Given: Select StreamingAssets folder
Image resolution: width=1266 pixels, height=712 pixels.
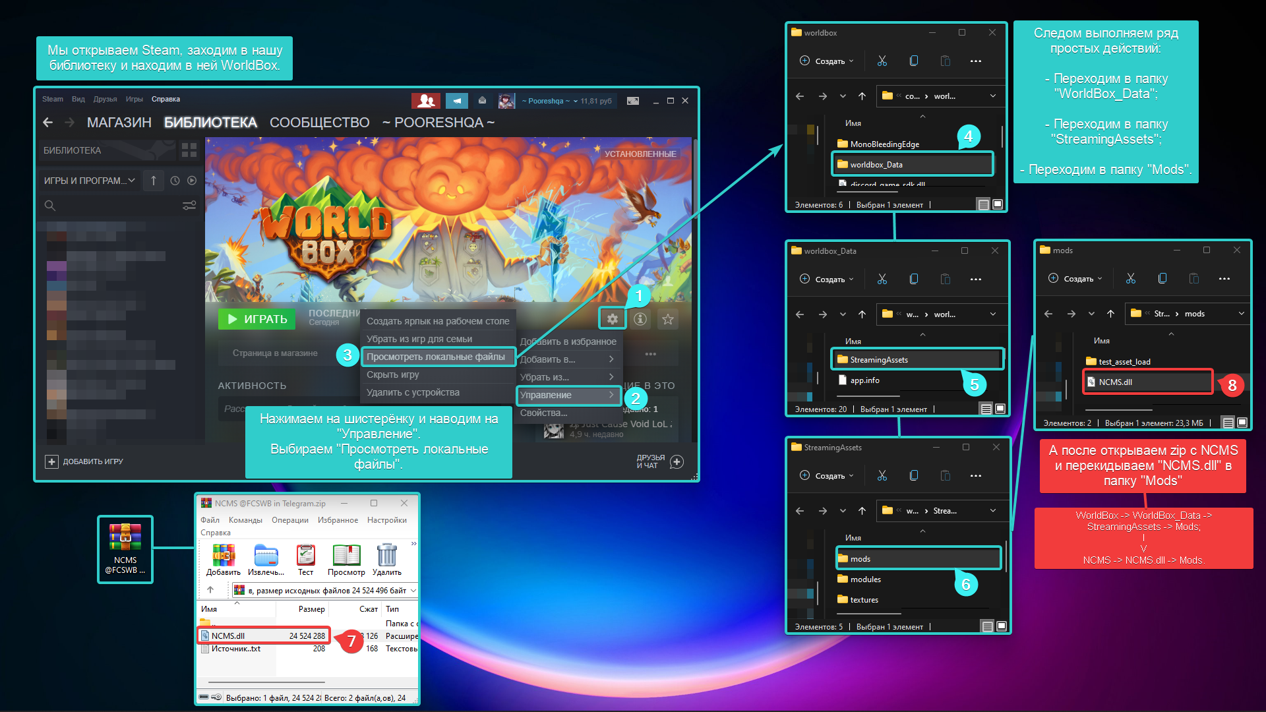Looking at the screenshot, I should pyautogui.click(x=917, y=359).
